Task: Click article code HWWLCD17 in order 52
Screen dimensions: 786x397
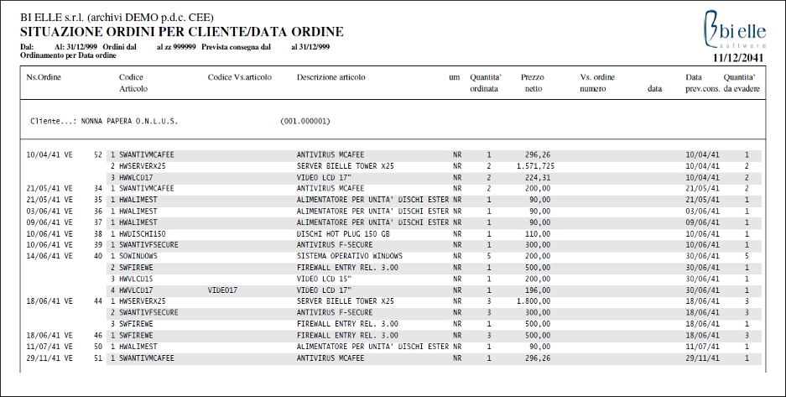Action: pos(136,178)
